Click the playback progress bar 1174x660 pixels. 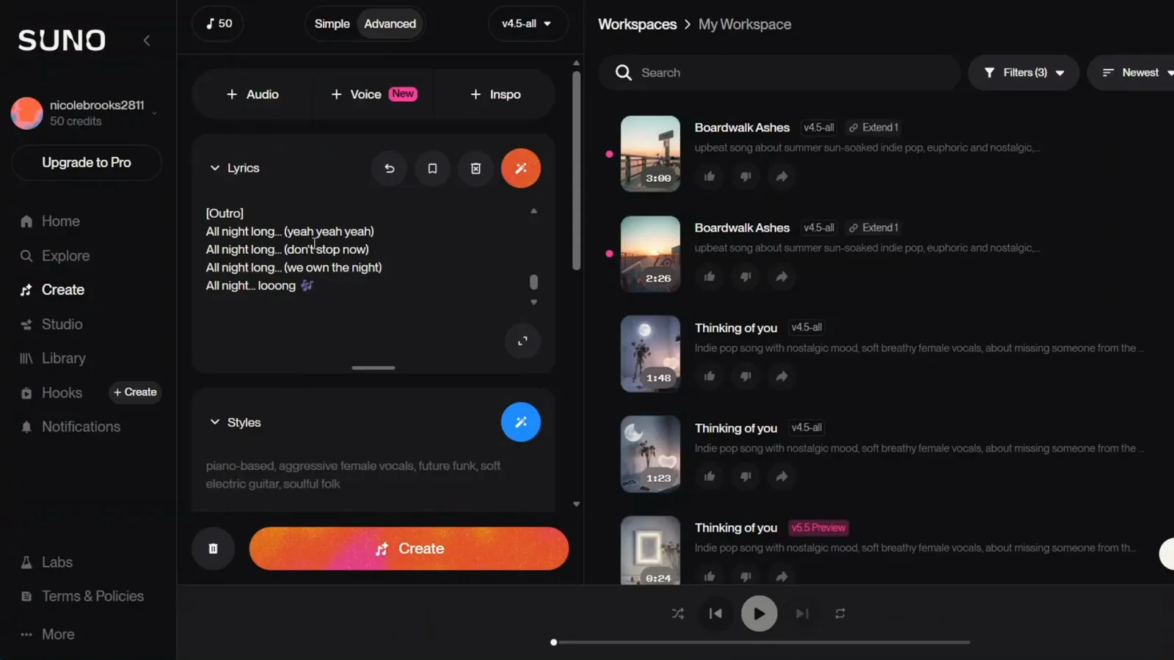point(760,642)
